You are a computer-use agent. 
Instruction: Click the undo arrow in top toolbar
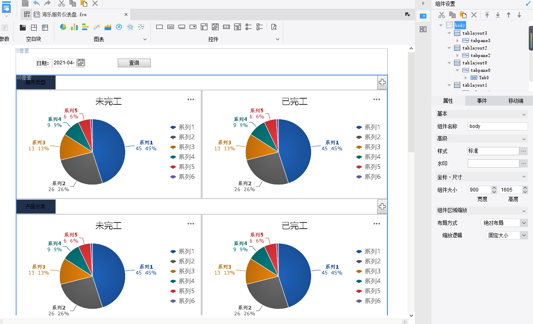click(36, 3)
